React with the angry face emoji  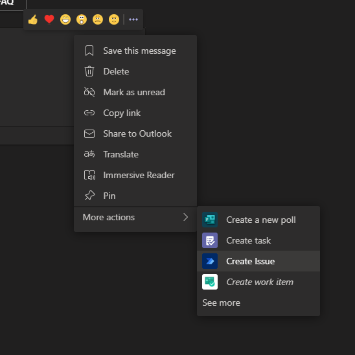point(114,19)
